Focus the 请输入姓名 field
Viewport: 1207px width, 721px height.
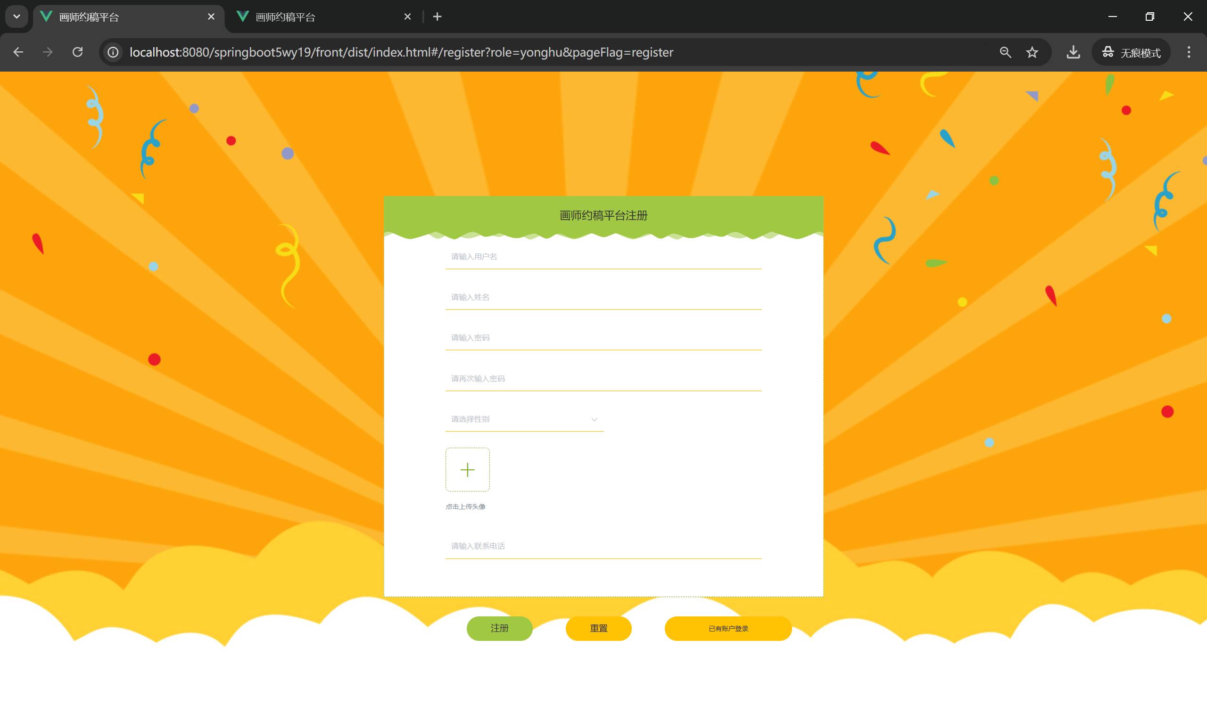[x=603, y=297]
